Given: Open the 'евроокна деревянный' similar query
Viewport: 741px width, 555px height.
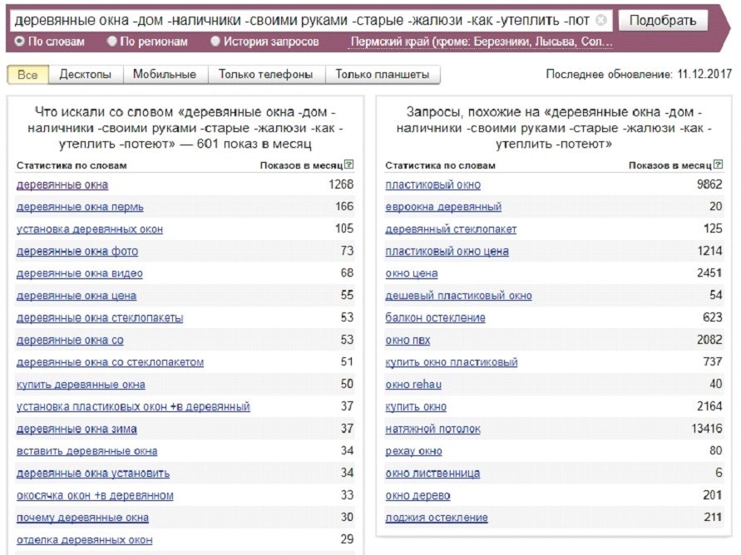Looking at the screenshot, I should click(443, 207).
